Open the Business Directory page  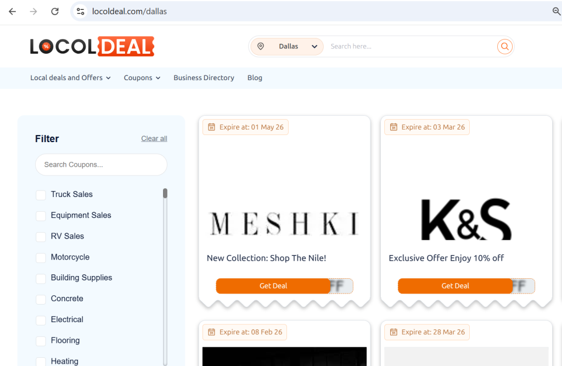[x=204, y=78]
